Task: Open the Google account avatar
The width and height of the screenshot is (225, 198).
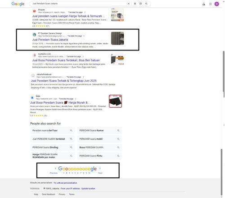Action: 216,4
